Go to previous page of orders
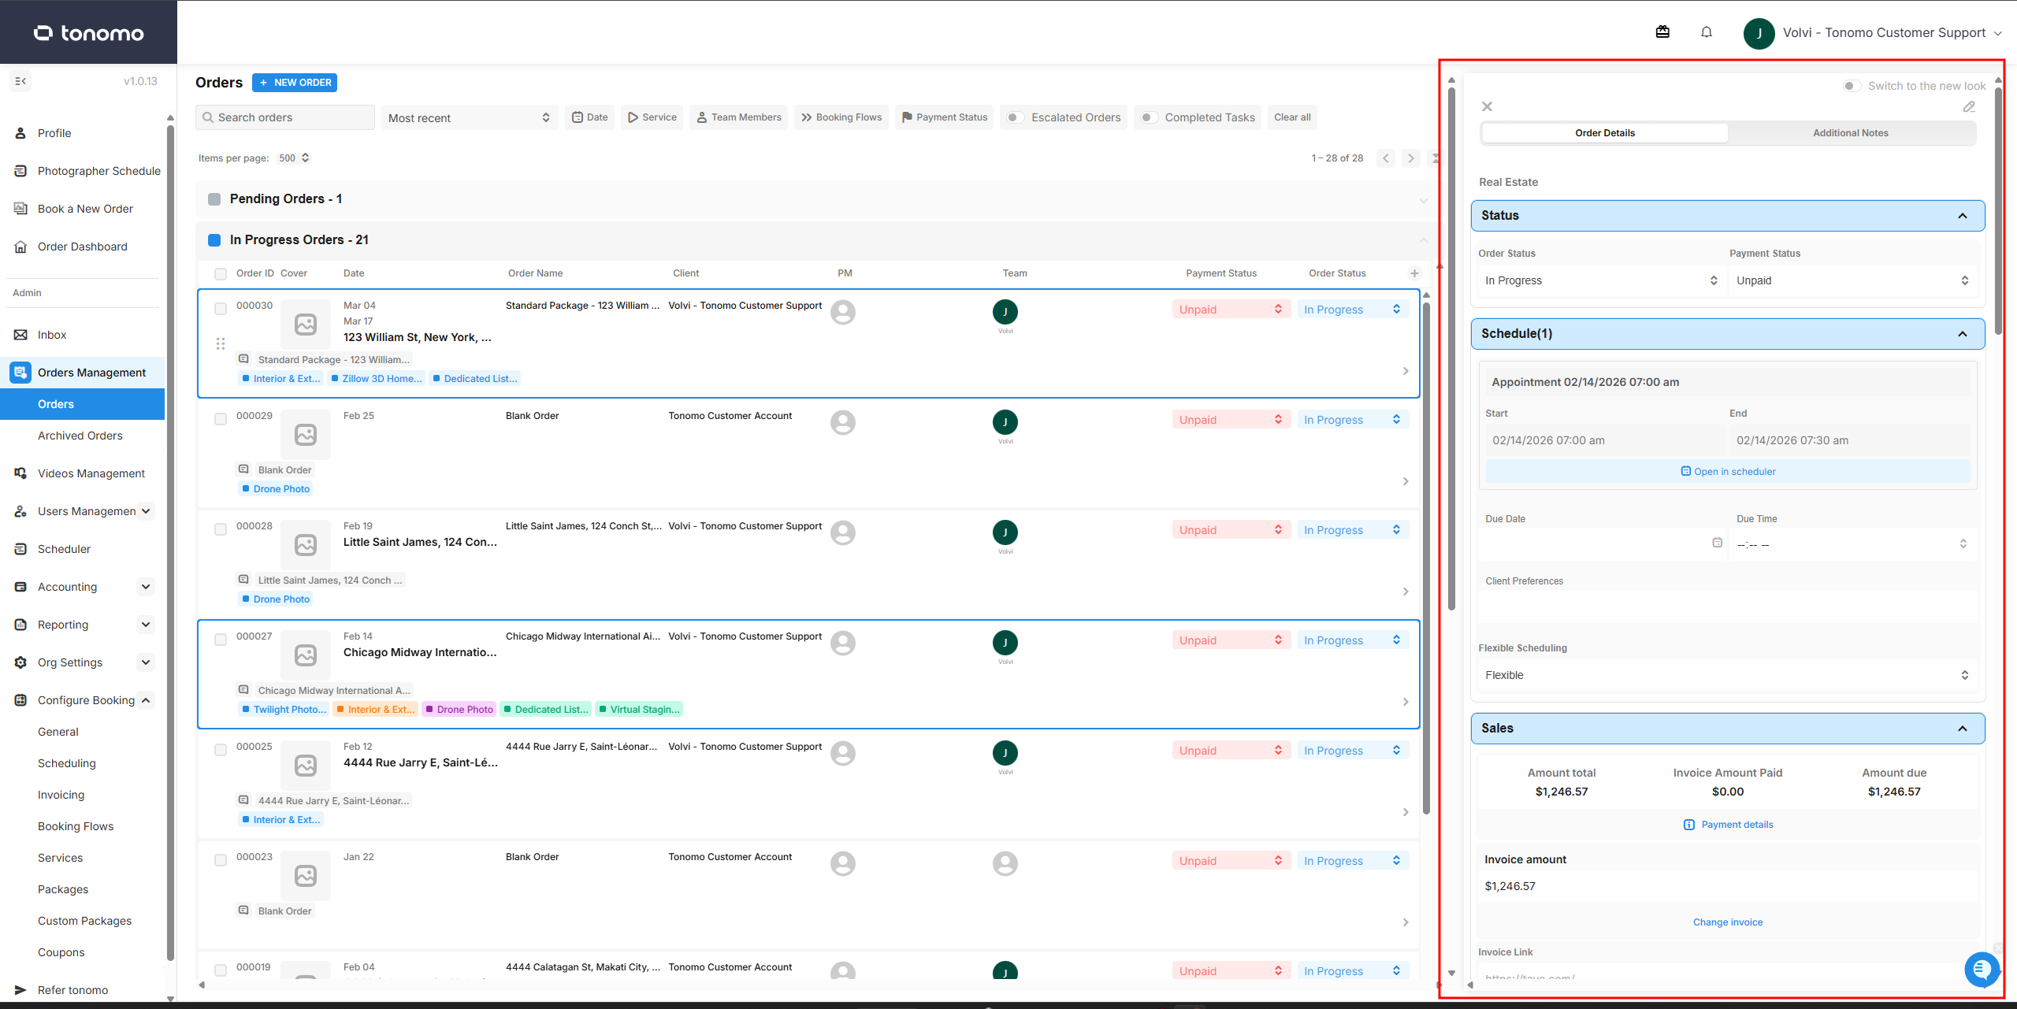This screenshot has height=1009, width=2017. 1386,158
